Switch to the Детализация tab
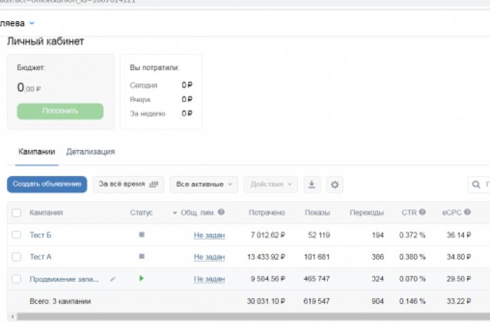The image size is (490, 326). pyautogui.click(x=91, y=152)
